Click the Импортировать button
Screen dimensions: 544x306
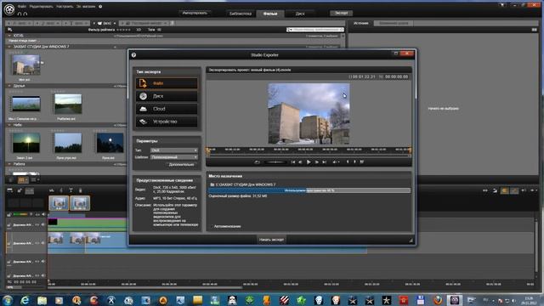(x=195, y=14)
